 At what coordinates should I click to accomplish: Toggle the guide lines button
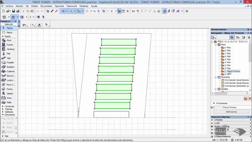(63, 11)
